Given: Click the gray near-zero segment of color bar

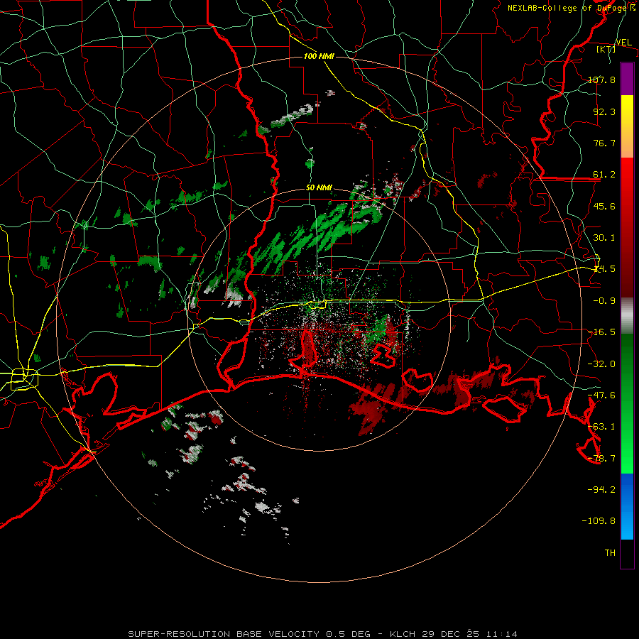Looking at the screenshot, I should (627, 316).
